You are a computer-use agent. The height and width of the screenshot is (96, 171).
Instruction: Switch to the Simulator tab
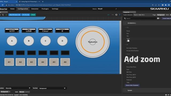pyautogui.click(x=35, y=9)
